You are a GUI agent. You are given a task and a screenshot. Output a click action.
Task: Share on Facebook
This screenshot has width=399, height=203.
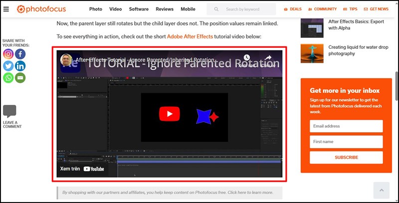point(20,54)
